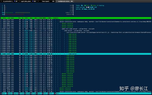Image resolution: width=152 pixels, height=95 pixels.
Task: Toggle F5 Sorted view in footer
Action: (x=27, y=93)
